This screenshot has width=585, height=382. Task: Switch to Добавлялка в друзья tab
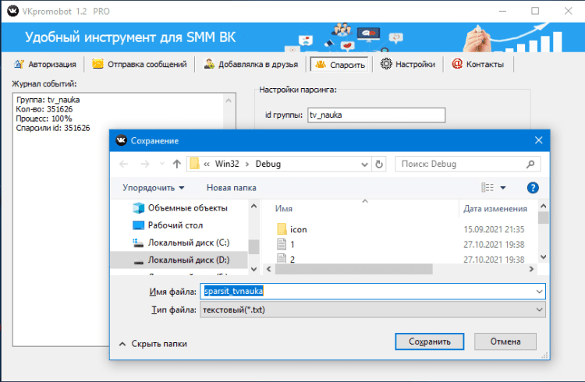(x=250, y=64)
